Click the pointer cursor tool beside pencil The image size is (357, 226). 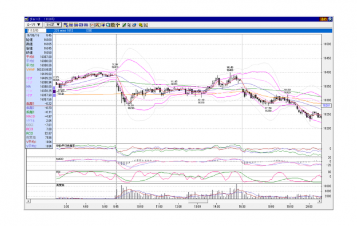[x=129, y=25]
